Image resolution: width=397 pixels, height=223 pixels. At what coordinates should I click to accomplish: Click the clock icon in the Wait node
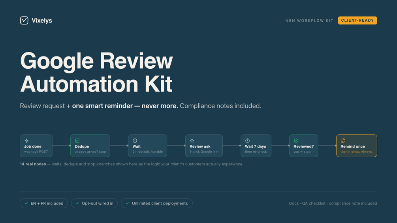coord(135,141)
